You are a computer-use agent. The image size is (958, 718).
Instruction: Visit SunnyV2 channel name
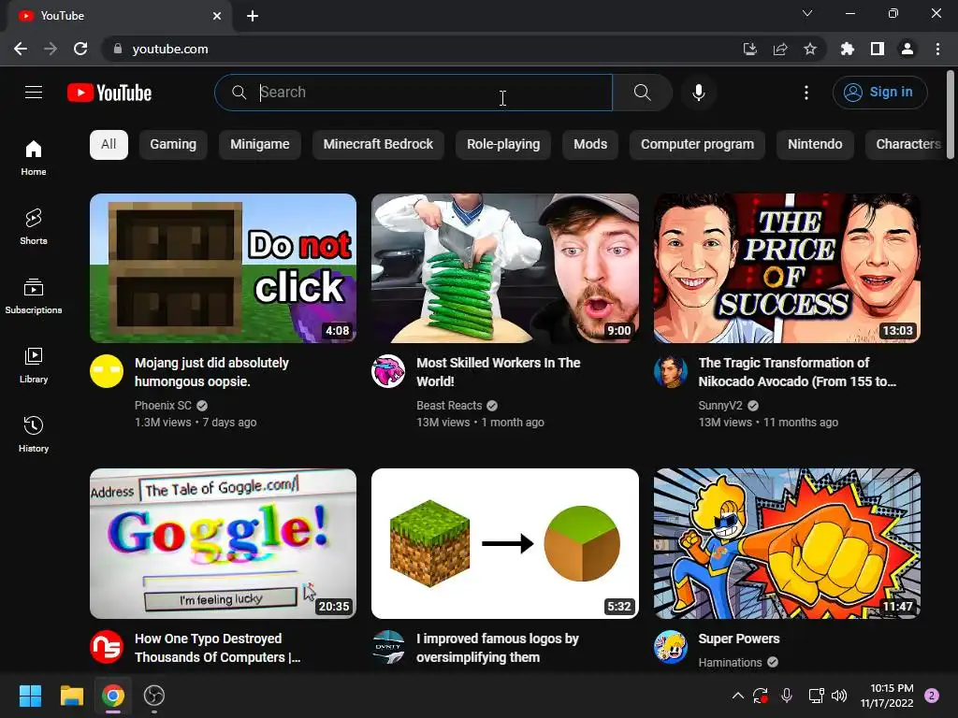point(720,406)
